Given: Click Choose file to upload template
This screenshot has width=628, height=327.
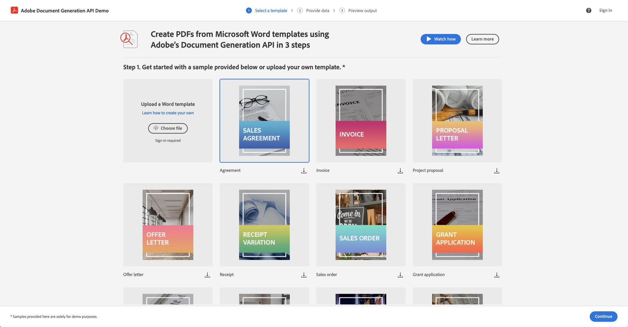Looking at the screenshot, I should [x=168, y=128].
